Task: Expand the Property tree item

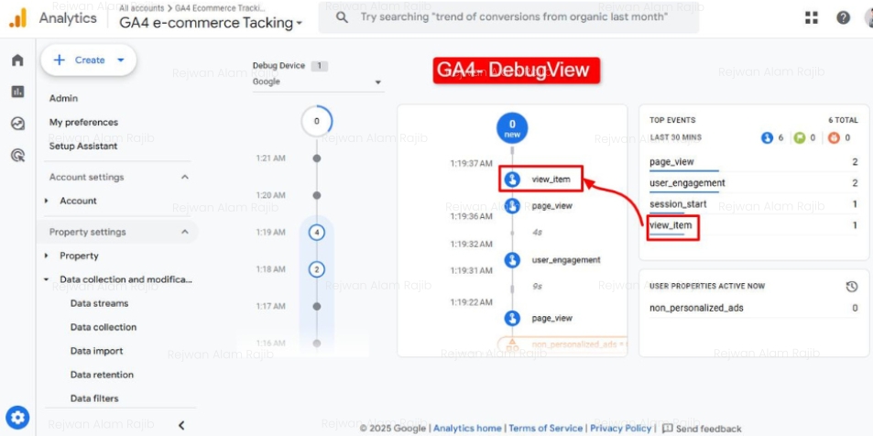Action: (48, 256)
